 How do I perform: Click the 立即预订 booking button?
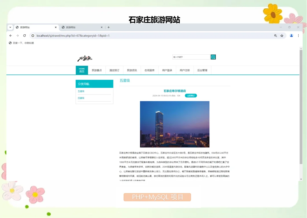pyautogui.click(x=191, y=95)
